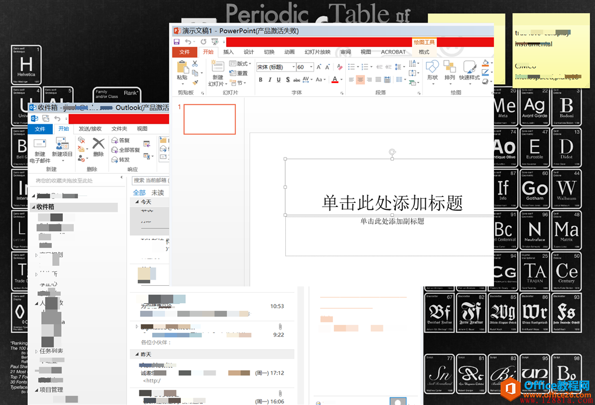Switch to the 插入 ribbon tab

click(x=228, y=52)
